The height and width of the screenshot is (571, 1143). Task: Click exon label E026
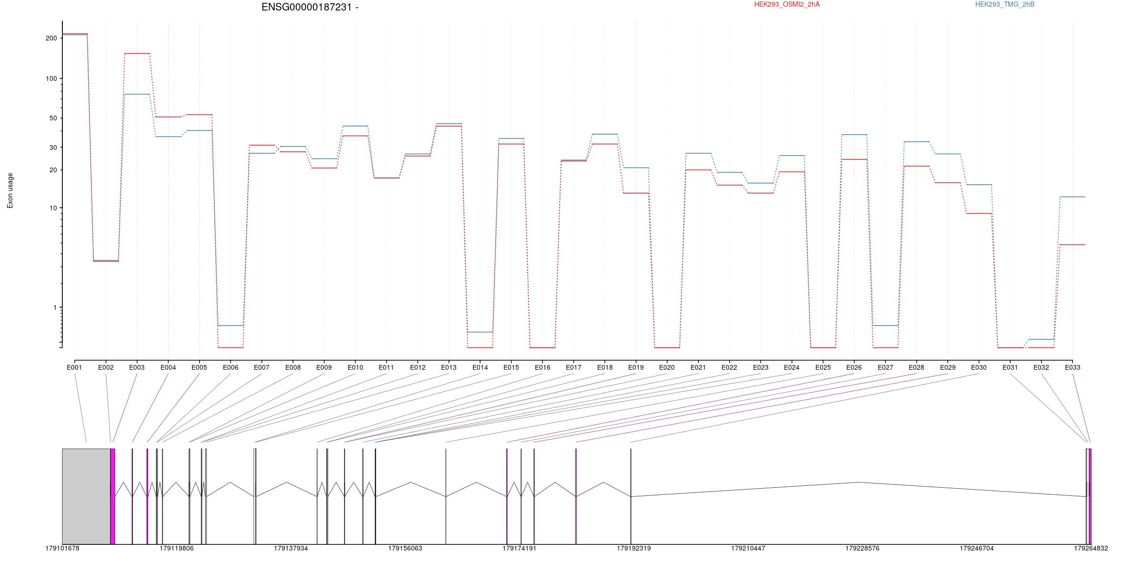tap(854, 367)
